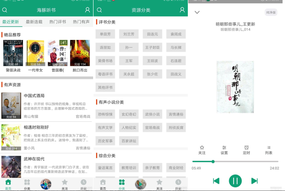The width and height of the screenshot is (285, 191).
Task: Open 一代帝女 book cover
Action: point(35,53)
